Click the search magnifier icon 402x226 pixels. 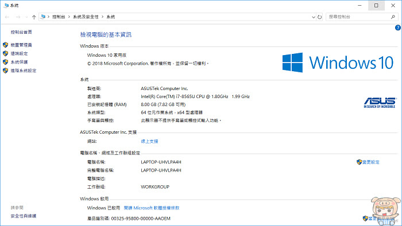[393, 17]
